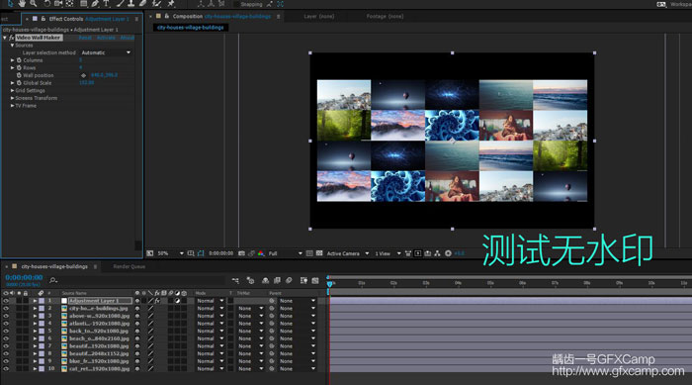Toggle Hide Shy Layers icon in timeline
The image size is (692, 385).
click(265, 280)
